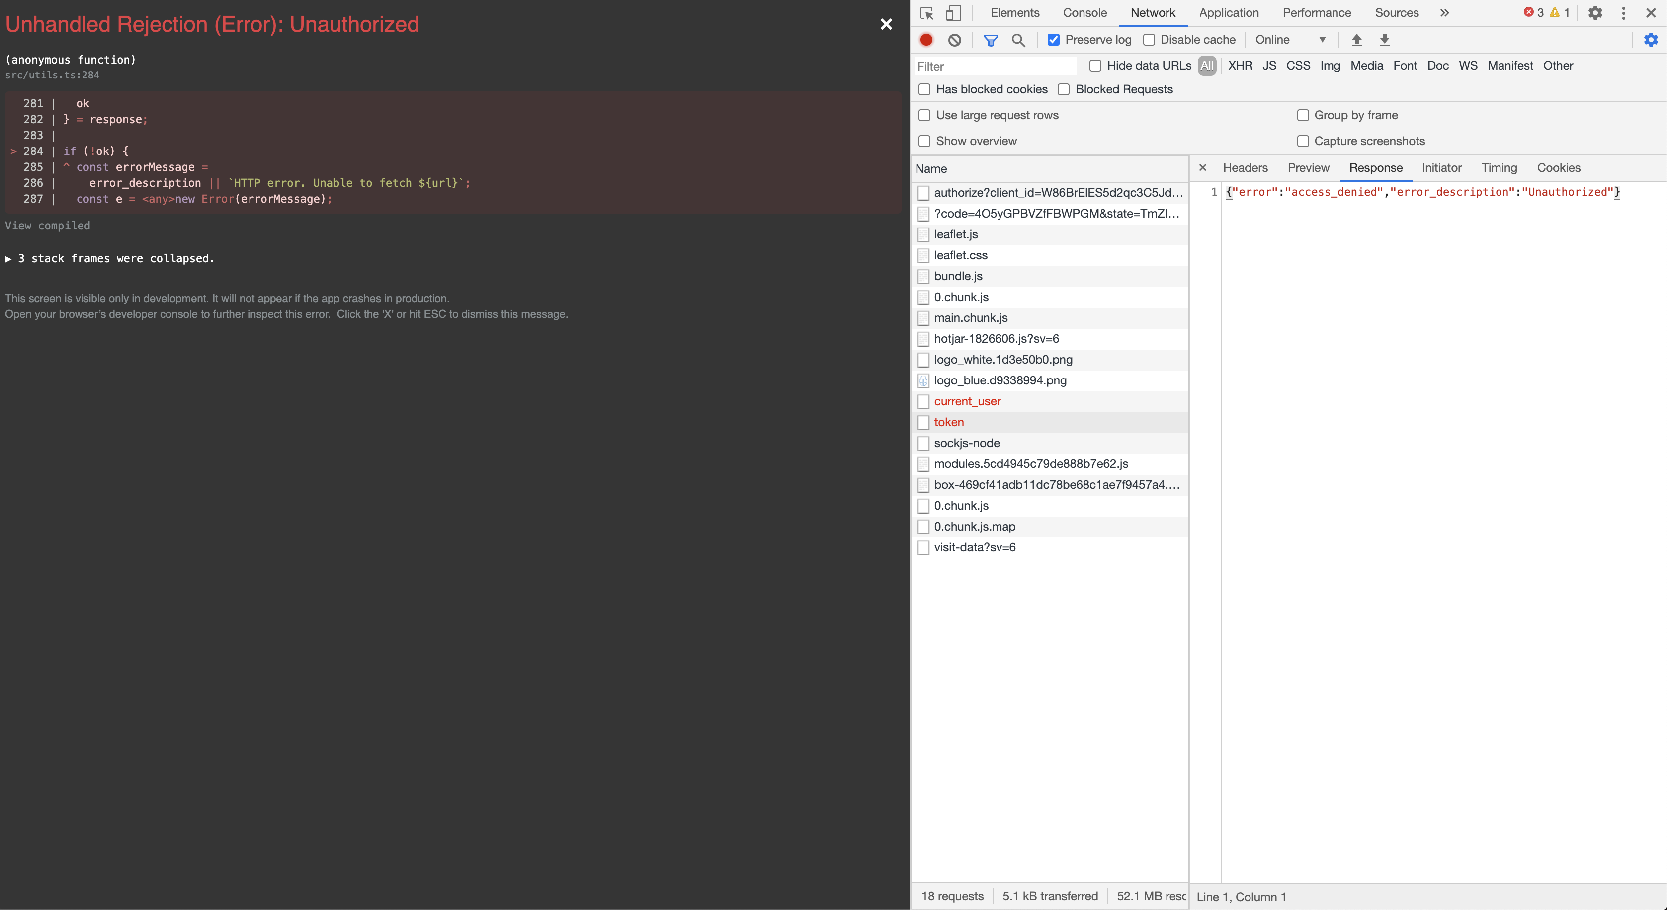Uncheck the Preserve log checkbox
The image size is (1667, 910).
point(1054,40)
